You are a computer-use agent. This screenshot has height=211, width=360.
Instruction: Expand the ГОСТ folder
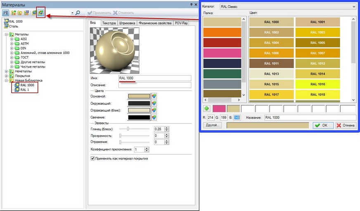tap(12, 57)
